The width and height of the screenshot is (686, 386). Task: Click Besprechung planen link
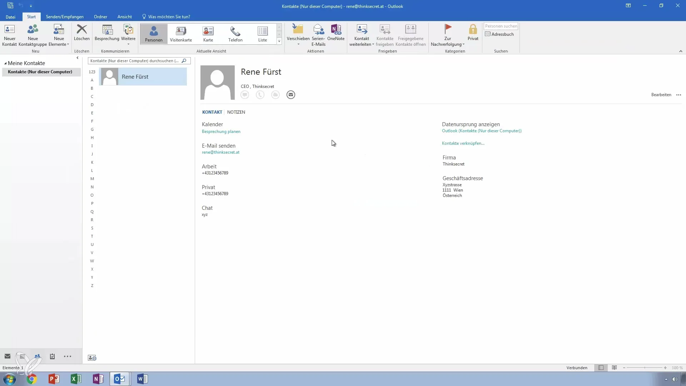(221, 132)
